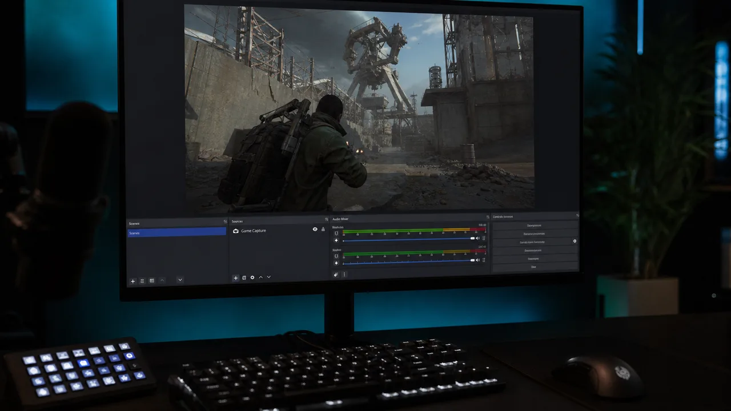Open scene filters icon in Scenes toolbar

(152, 281)
